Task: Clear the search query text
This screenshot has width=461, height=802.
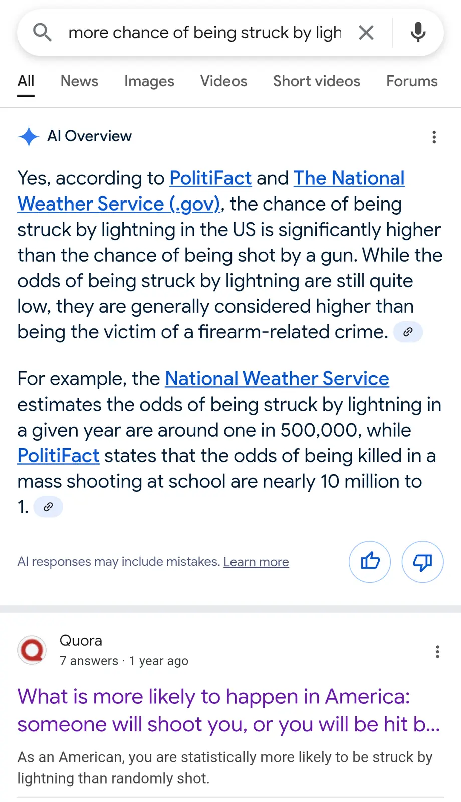Action: pos(366,33)
